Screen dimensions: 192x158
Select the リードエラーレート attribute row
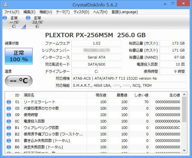93,102
